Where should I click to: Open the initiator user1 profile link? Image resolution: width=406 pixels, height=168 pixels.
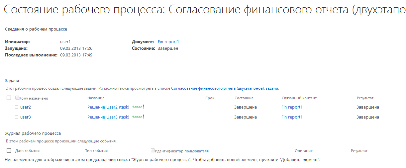pyautogui.click(x=65, y=42)
